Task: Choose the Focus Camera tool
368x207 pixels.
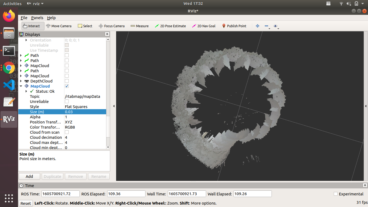Action: [x=112, y=26]
